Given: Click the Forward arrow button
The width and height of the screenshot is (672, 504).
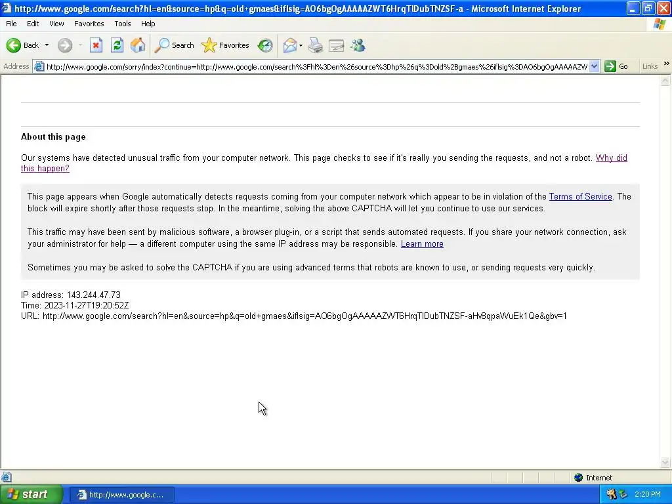Looking at the screenshot, I should 65,45.
